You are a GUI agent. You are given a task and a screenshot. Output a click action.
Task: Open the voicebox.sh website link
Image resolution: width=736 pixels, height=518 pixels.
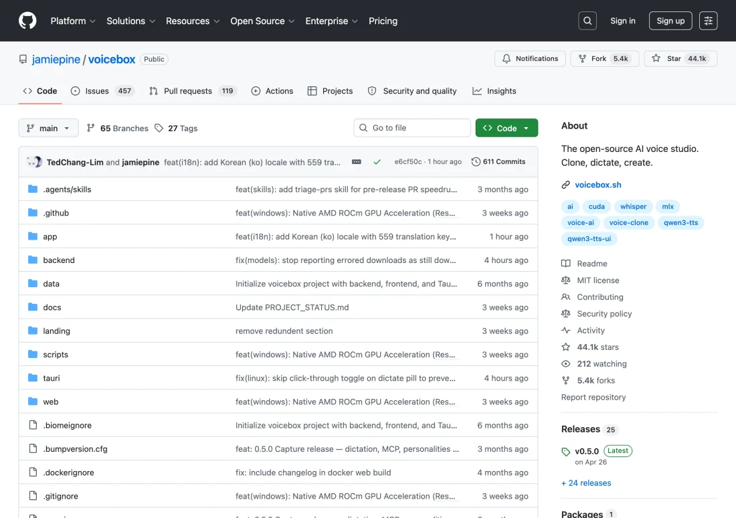598,185
